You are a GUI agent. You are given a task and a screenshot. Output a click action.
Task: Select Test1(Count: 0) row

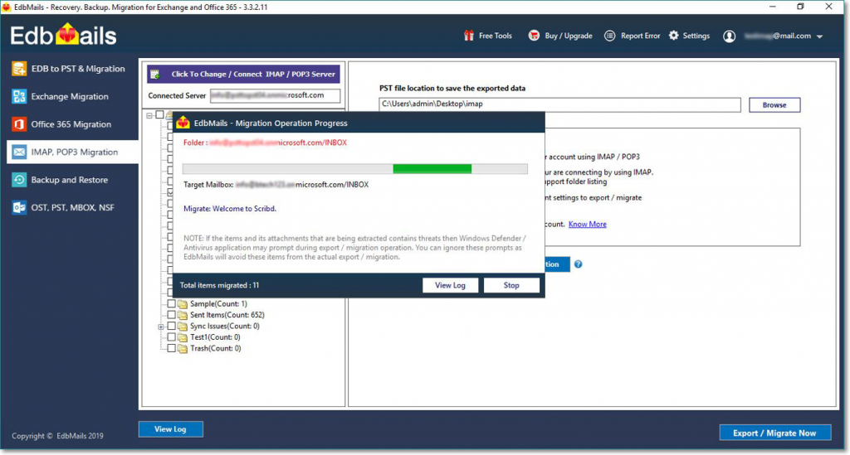click(x=215, y=337)
